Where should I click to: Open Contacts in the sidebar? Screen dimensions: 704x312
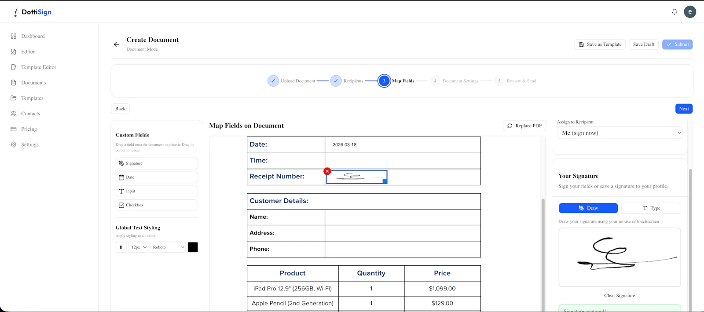click(30, 114)
